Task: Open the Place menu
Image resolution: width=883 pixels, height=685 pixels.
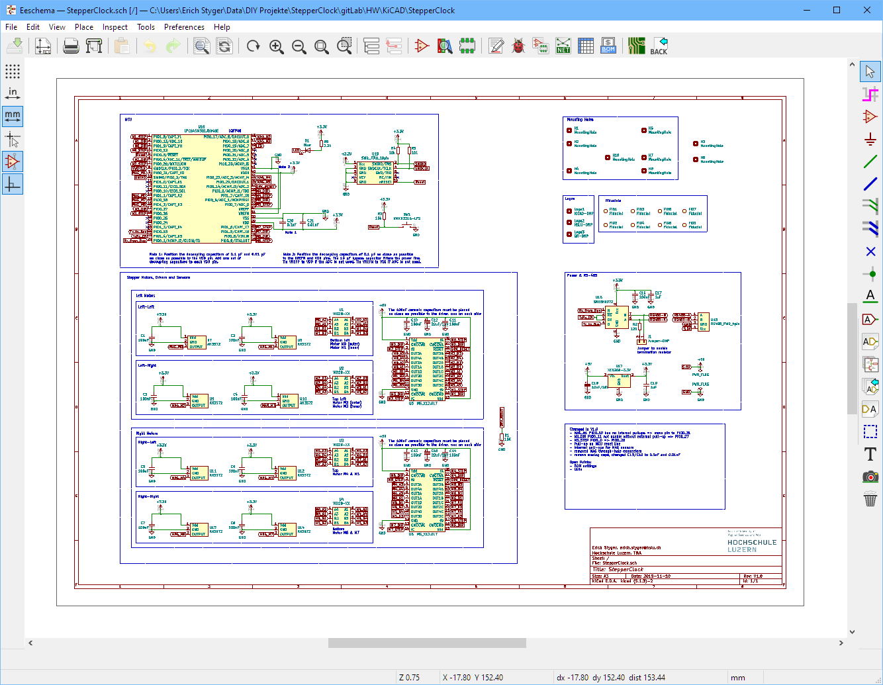Action: point(84,27)
